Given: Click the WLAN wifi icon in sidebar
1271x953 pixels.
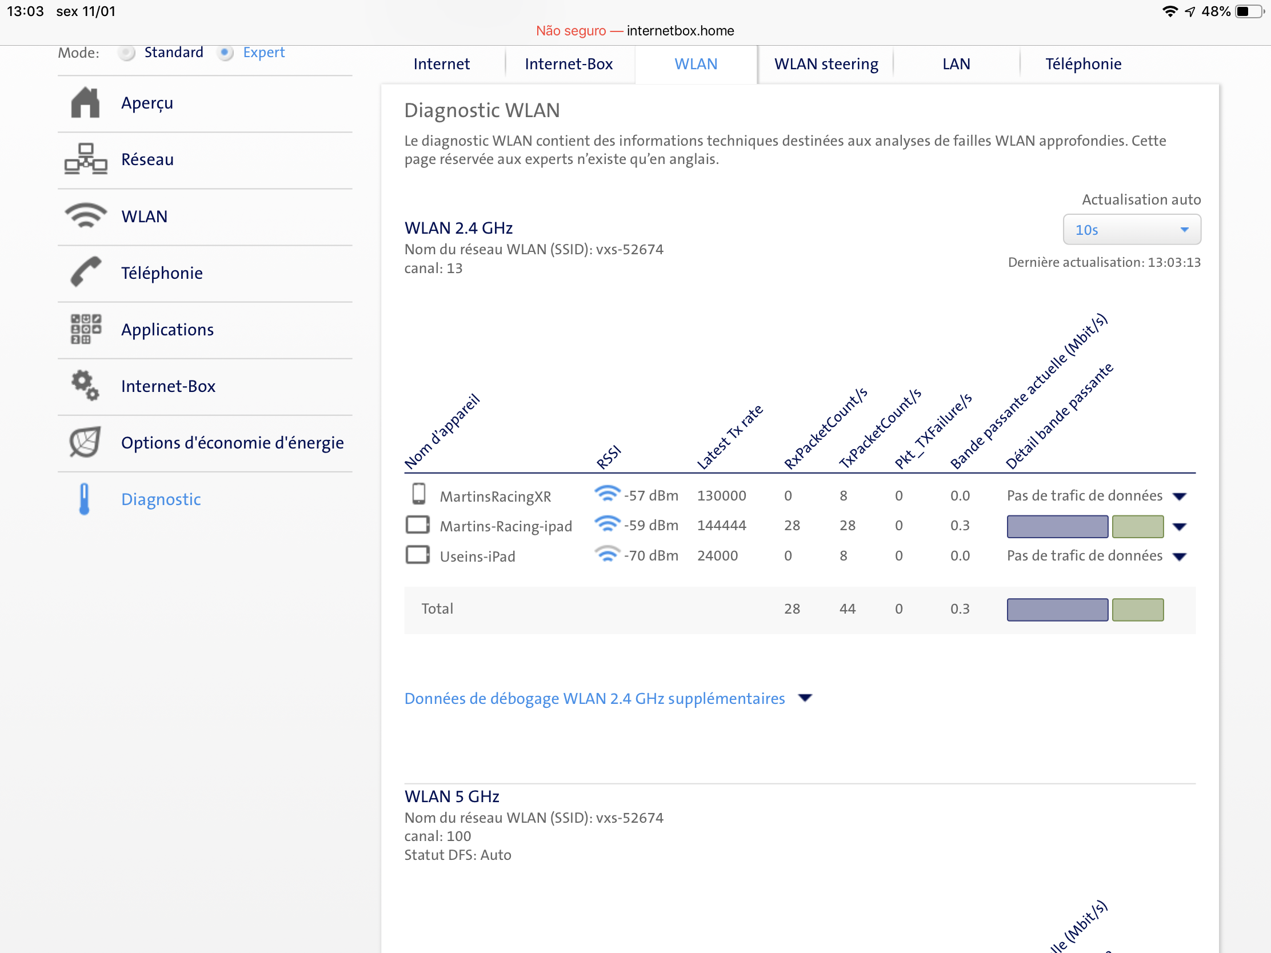Looking at the screenshot, I should point(85,216).
